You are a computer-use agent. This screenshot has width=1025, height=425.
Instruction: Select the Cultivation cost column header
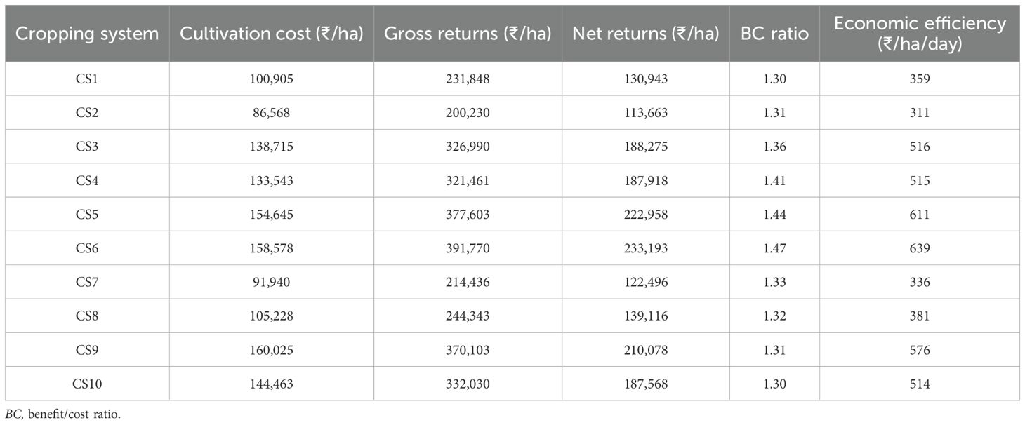point(271,34)
